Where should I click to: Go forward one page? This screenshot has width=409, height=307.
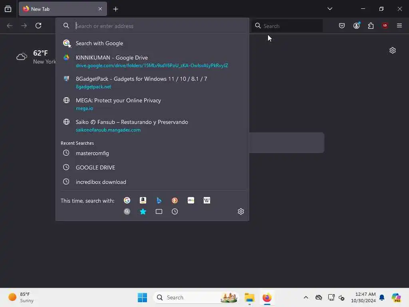coord(24,26)
